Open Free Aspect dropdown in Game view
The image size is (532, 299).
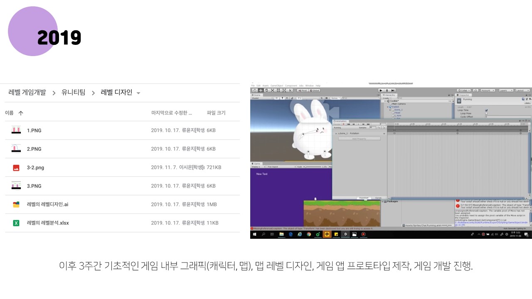coord(281,167)
